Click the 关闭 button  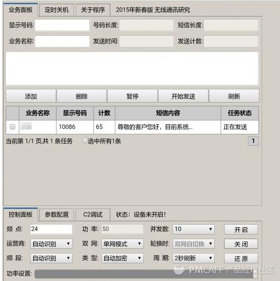241,244
